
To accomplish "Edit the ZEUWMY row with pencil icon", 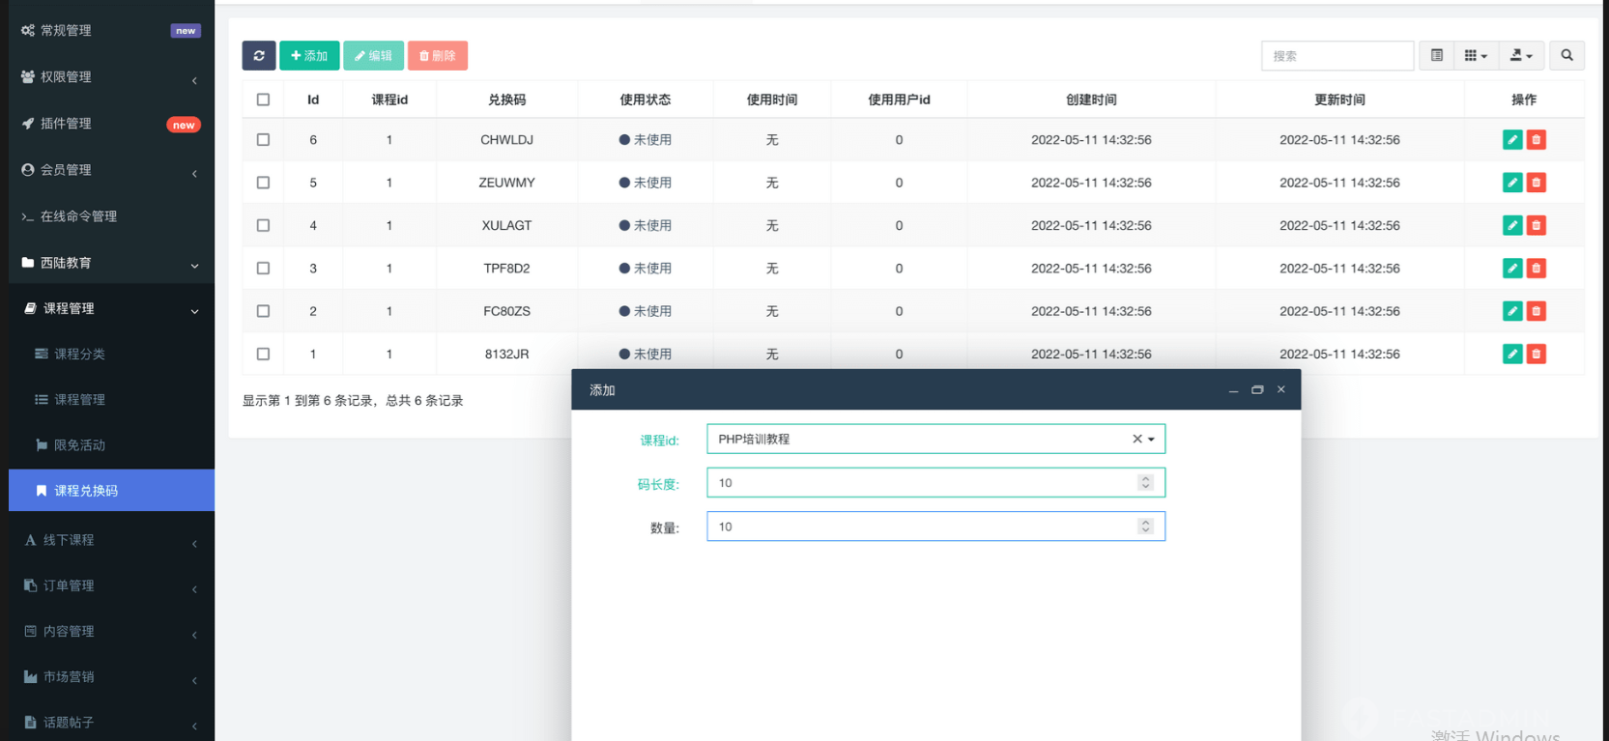I will [x=1512, y=183].
